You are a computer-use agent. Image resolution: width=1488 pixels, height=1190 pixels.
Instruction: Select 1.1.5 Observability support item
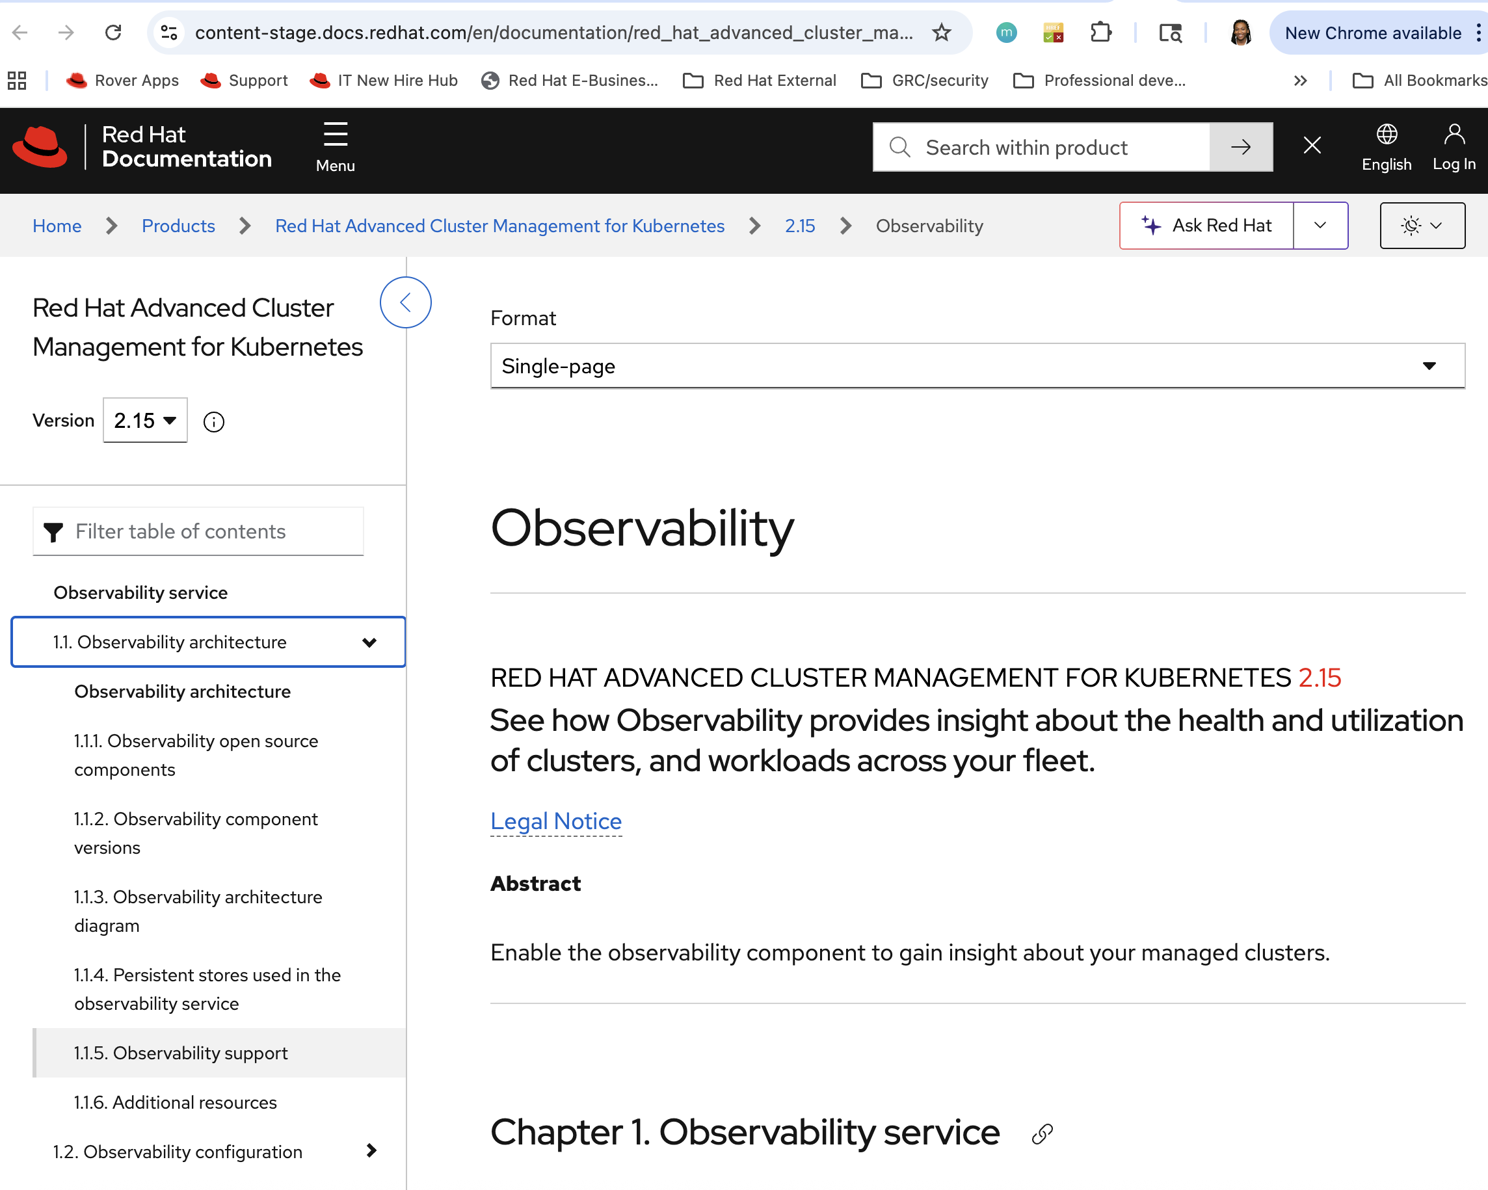(x=181, y=1053)
